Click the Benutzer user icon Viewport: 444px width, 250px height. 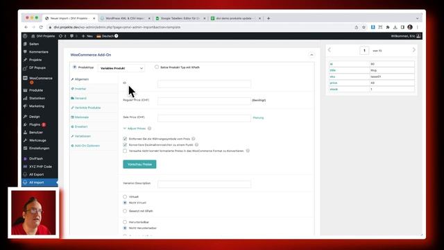pyautogui.click(x=25, y=133)
